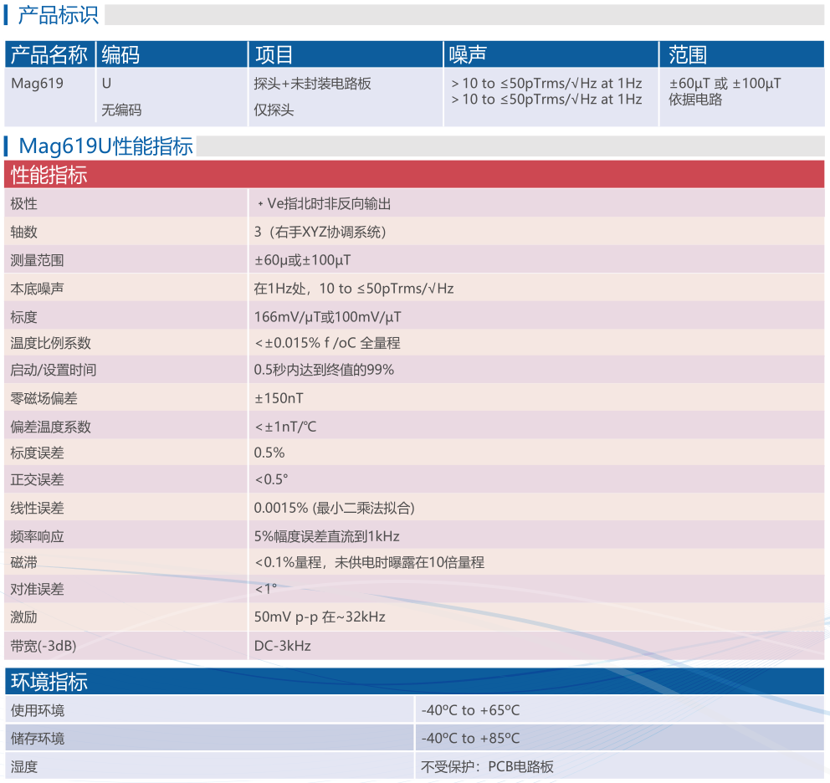The height and width of the screenshot is (783, 830).
Task: Select the "±60µT 或 ±100µT" range text
Action: 725,83
